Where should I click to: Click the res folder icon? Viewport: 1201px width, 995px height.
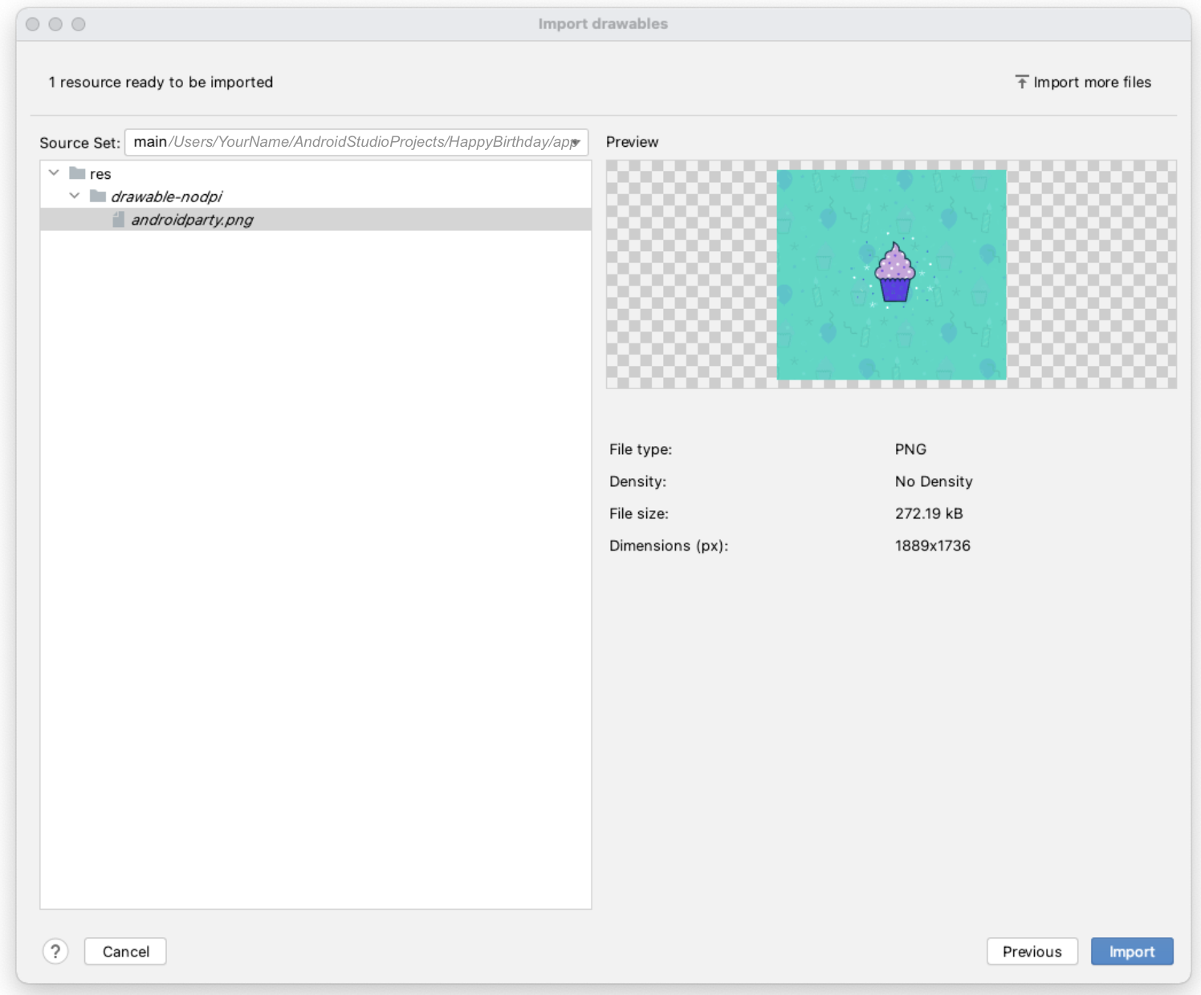pyautogui.click(x=77, y=173)
